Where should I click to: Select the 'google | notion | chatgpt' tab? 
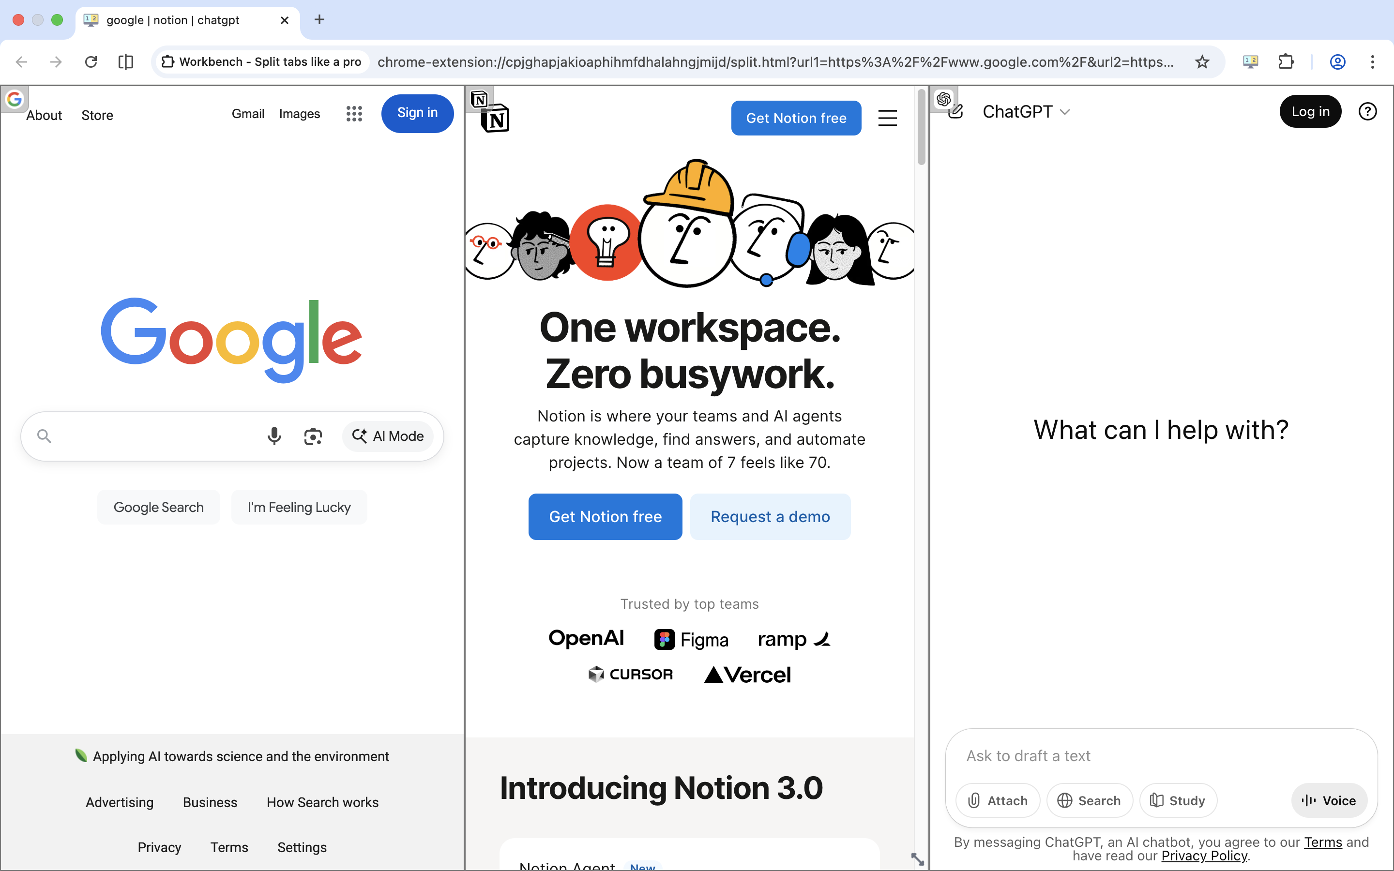tap(173, 20)
